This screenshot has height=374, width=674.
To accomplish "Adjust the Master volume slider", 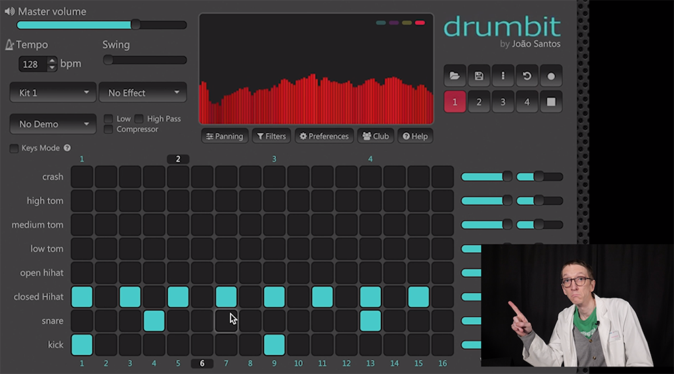I will pos(102,25).
